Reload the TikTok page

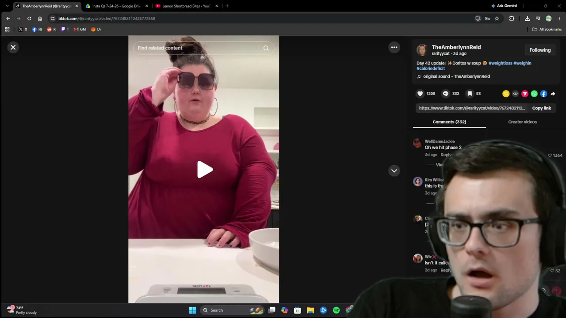point(29,19)
